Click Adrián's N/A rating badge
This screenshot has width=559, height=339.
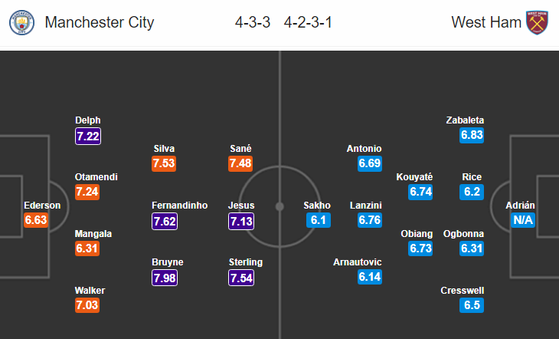(523, 219)
